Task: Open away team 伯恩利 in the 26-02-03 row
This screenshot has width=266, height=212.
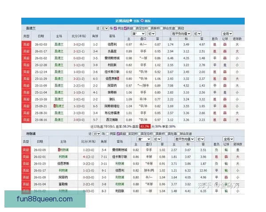Action: coord(112,45)
